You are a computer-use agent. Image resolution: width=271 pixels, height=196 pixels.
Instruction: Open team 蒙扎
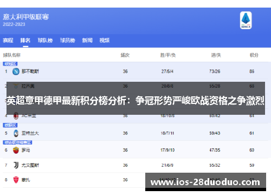25,180
